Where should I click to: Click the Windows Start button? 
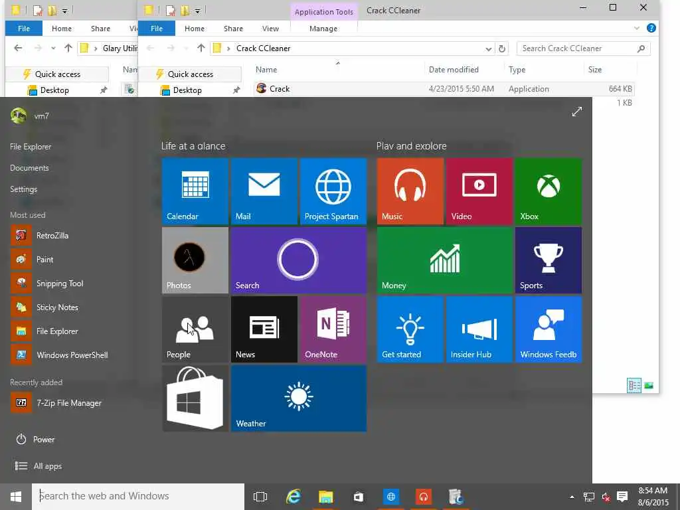16,497
